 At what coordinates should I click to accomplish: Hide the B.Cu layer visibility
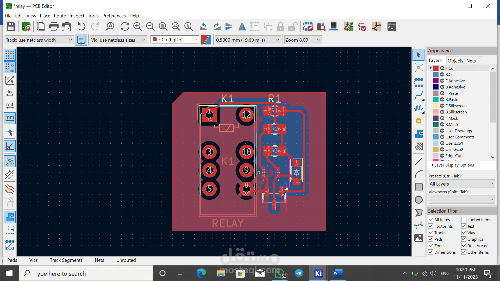(x=442, y=74)
